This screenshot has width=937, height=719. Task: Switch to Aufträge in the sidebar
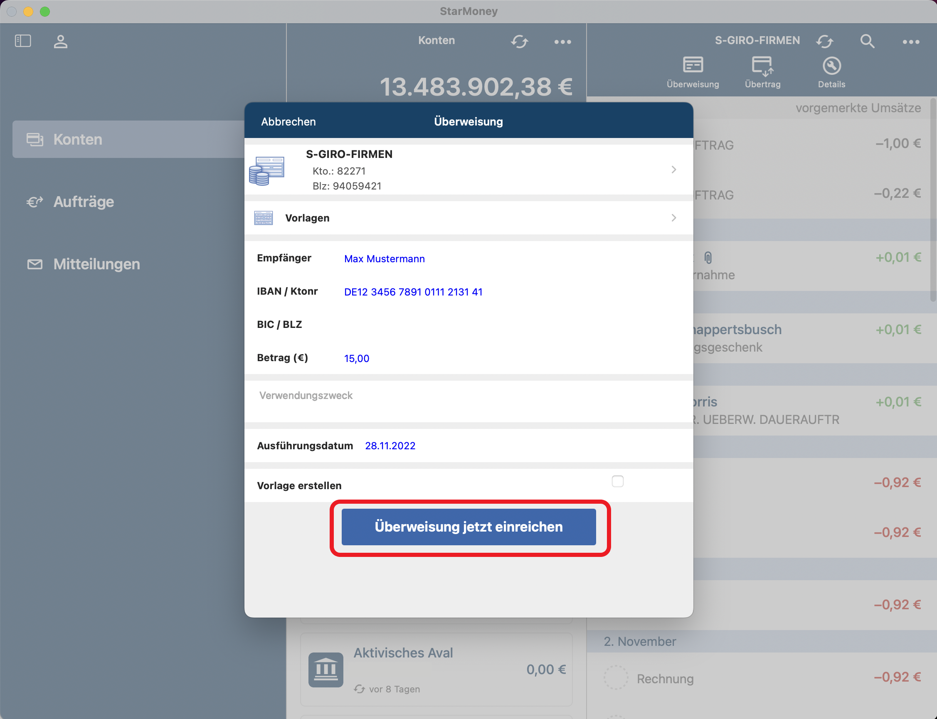click(x=83, y=201)
